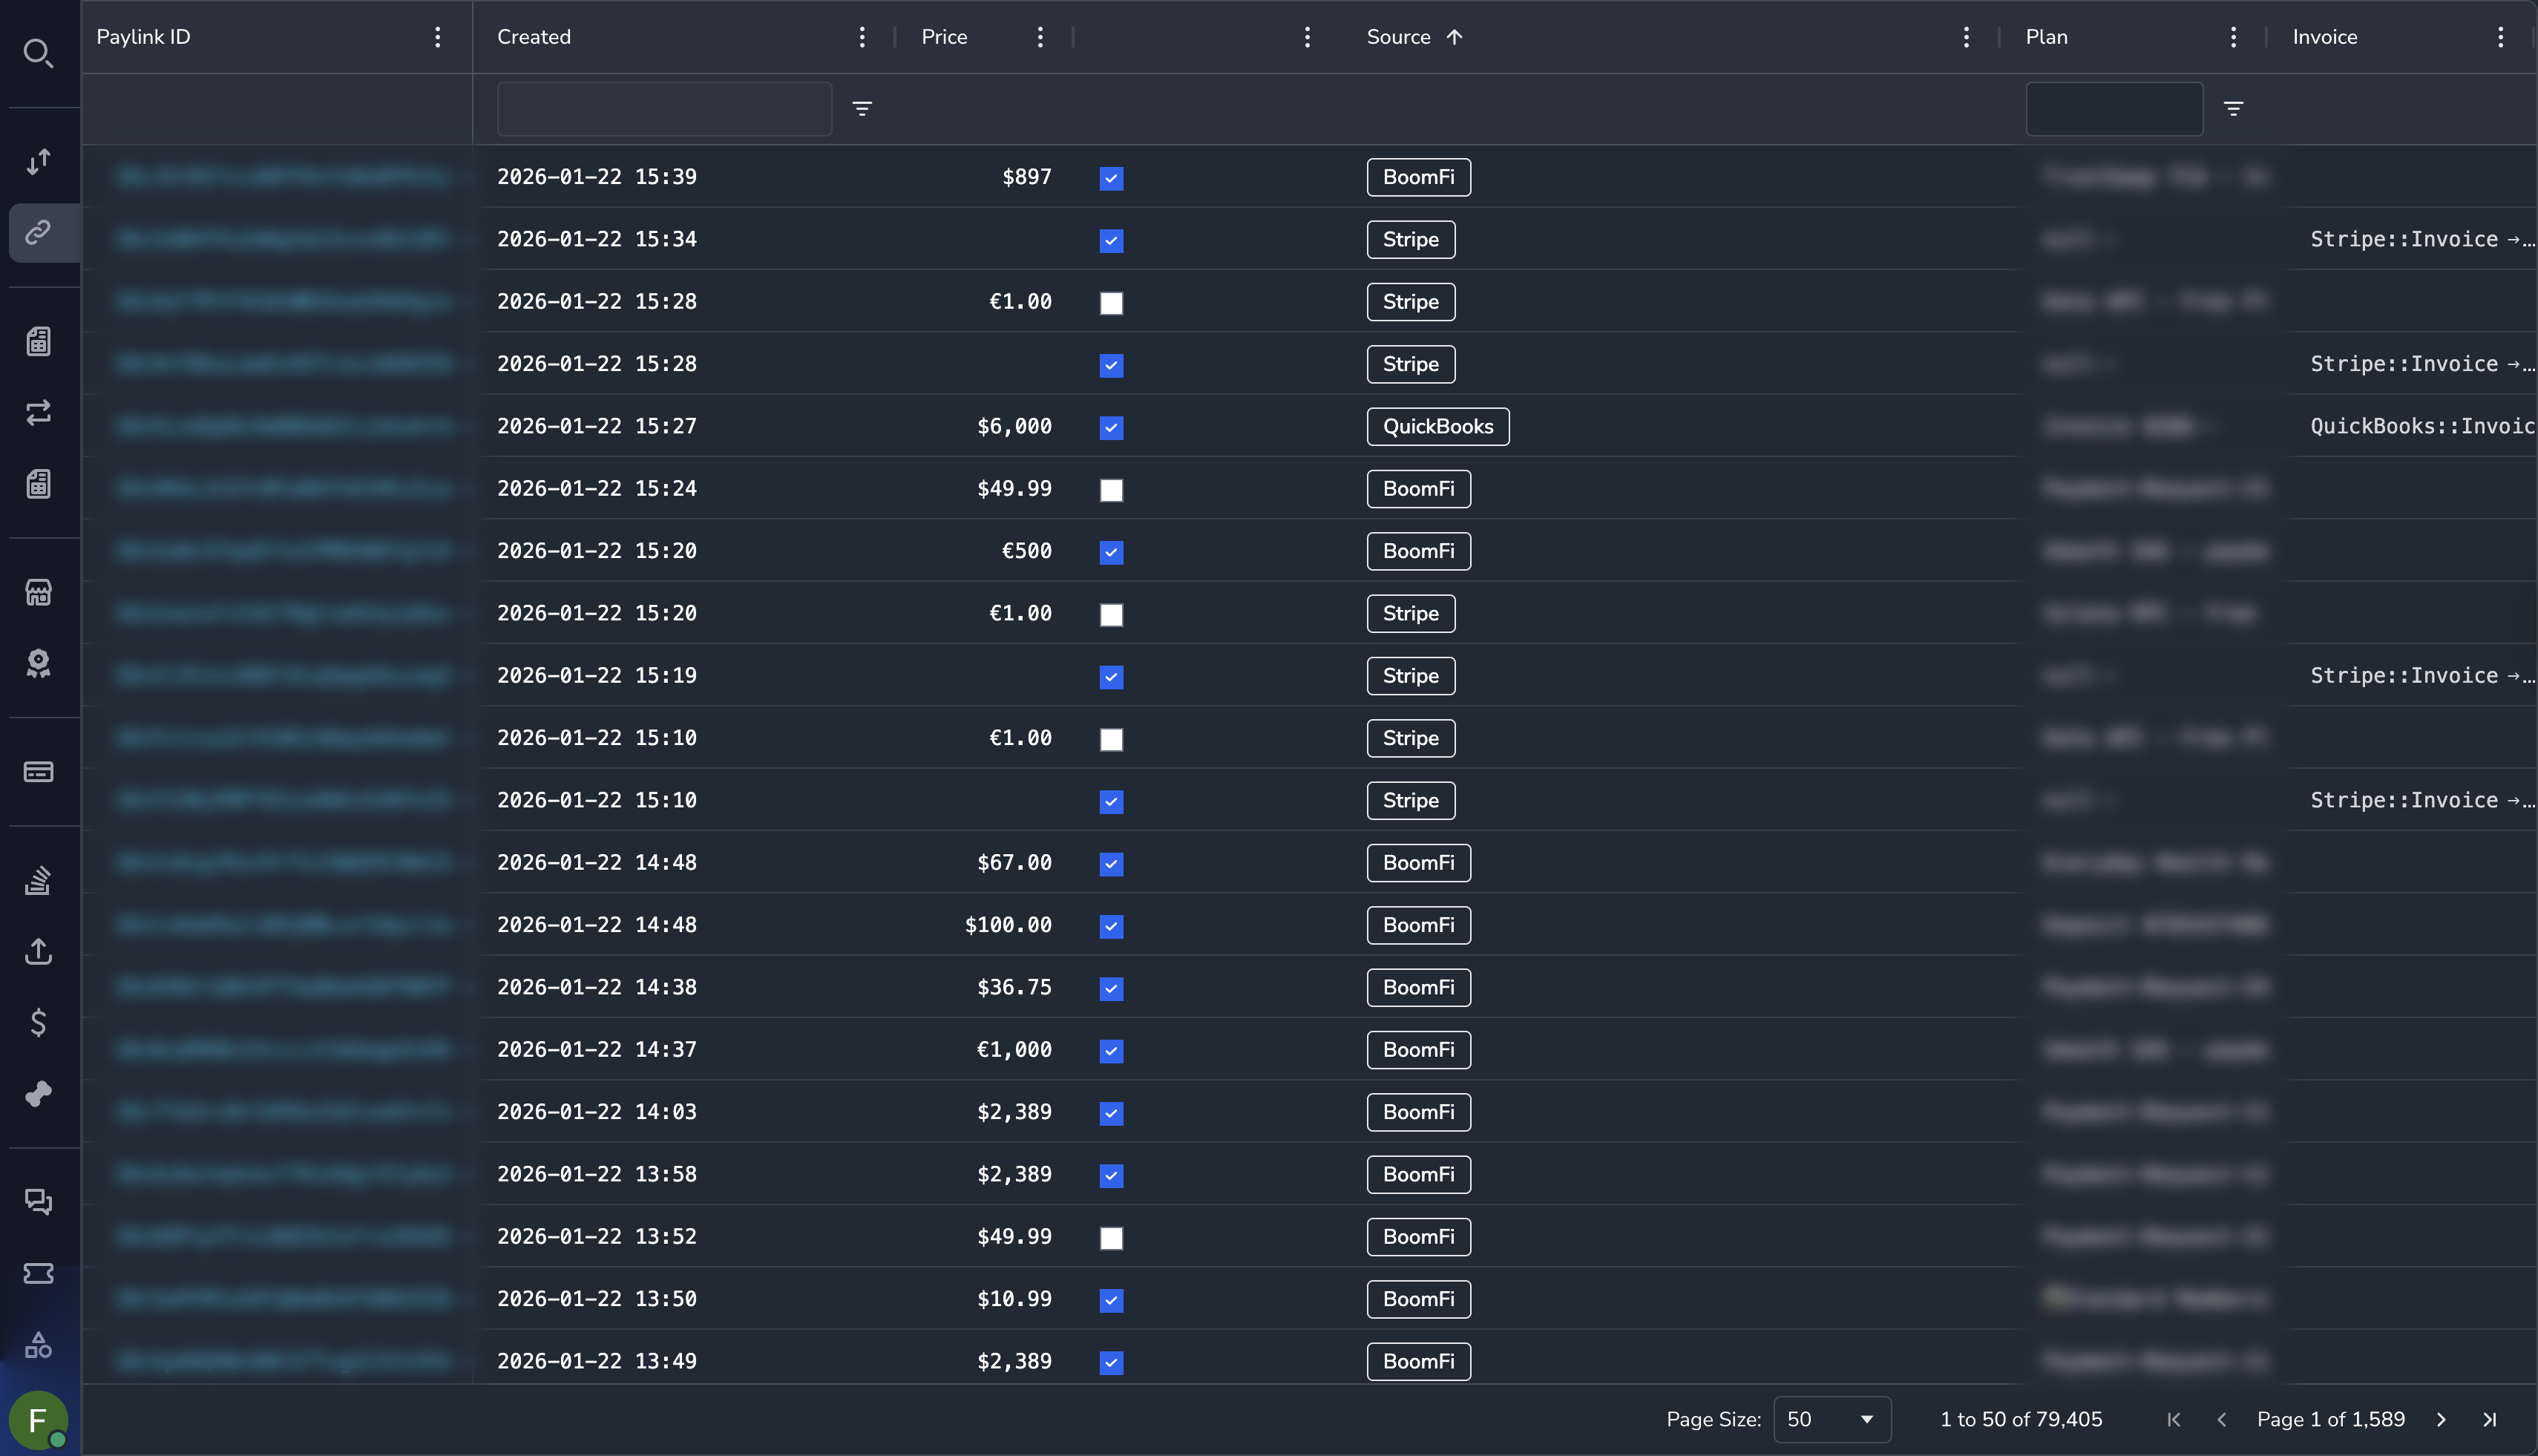Sort by the Source column header
The height and width of the screenshot is (1456, 2538).
click(1399, 37)
